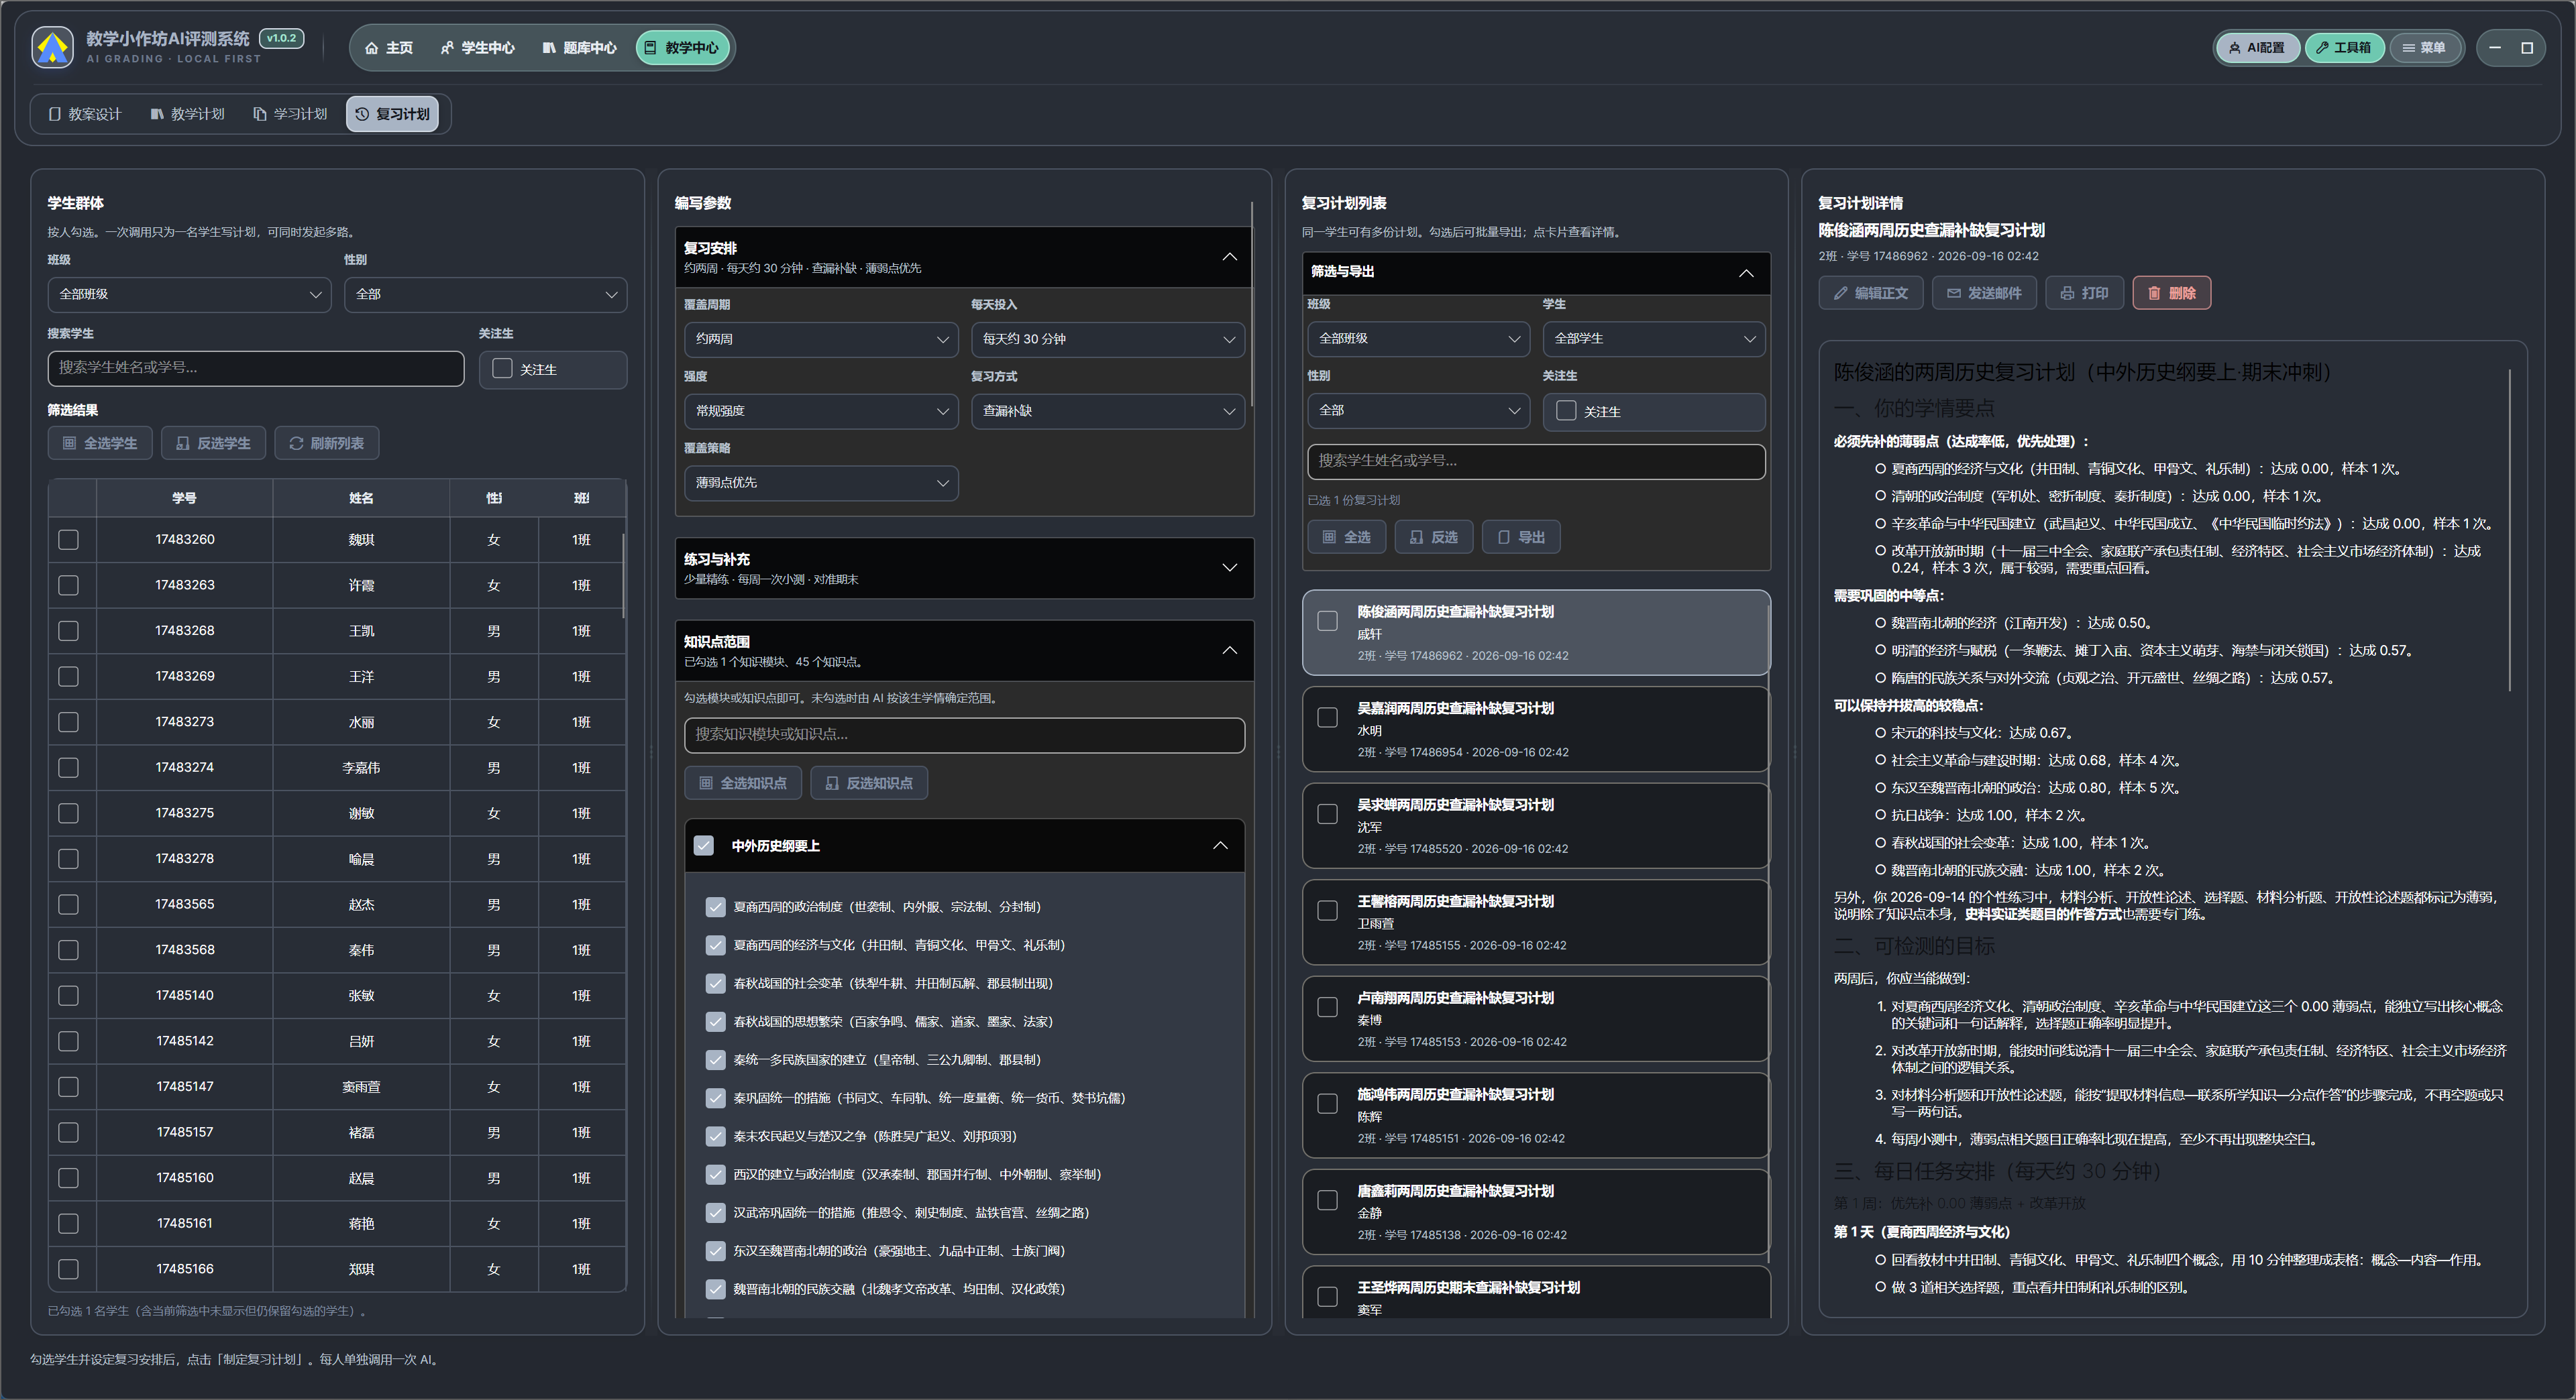This screenshot has height=1400, width=2576.
Task: Open the 学习计划 subtab
Action: (x=290, y=114)
